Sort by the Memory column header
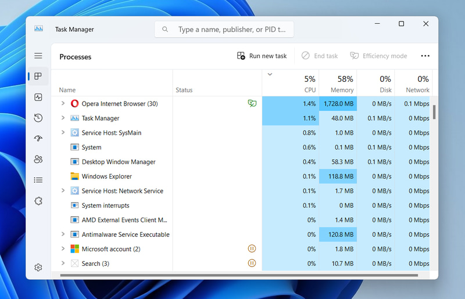This screenshot has width=465, height=299. [x=338, y=83]
